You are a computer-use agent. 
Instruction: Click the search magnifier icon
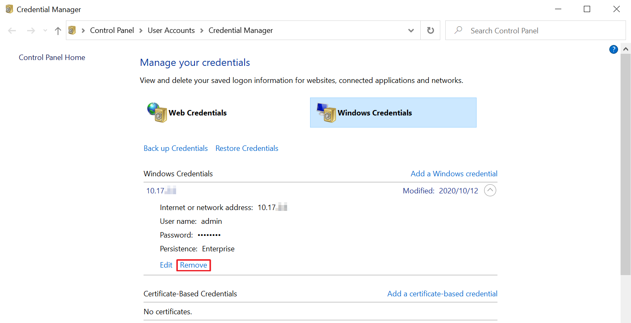coord(458,30)
